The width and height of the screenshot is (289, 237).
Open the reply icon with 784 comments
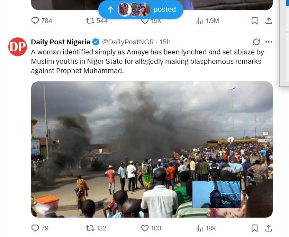point(36,21)
